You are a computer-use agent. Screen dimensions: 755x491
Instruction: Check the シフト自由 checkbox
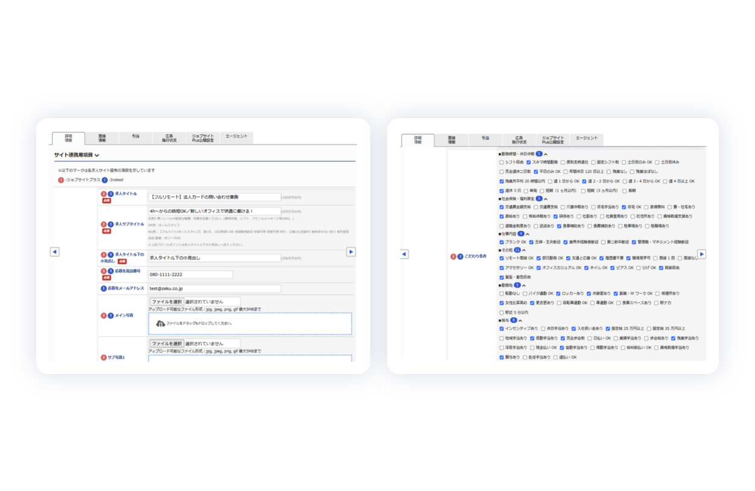point(502,162)
